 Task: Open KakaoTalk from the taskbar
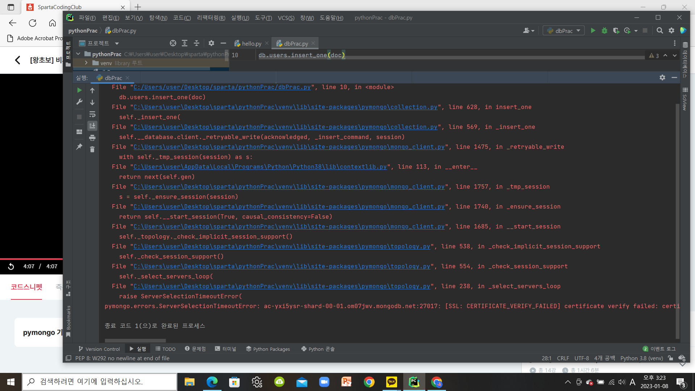point(391,382)
